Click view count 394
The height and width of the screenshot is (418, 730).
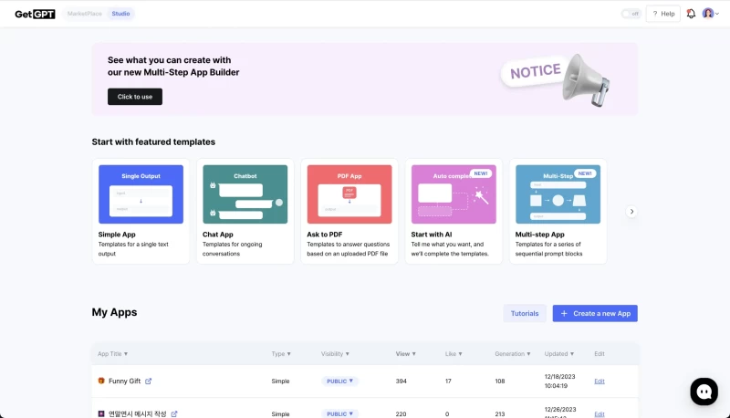401,381
